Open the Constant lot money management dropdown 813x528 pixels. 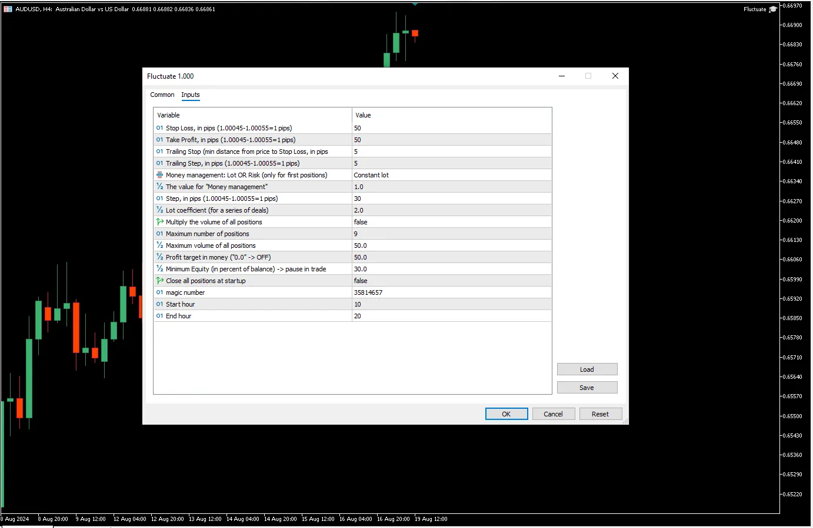pyautogui.click(x=451, y=175)
